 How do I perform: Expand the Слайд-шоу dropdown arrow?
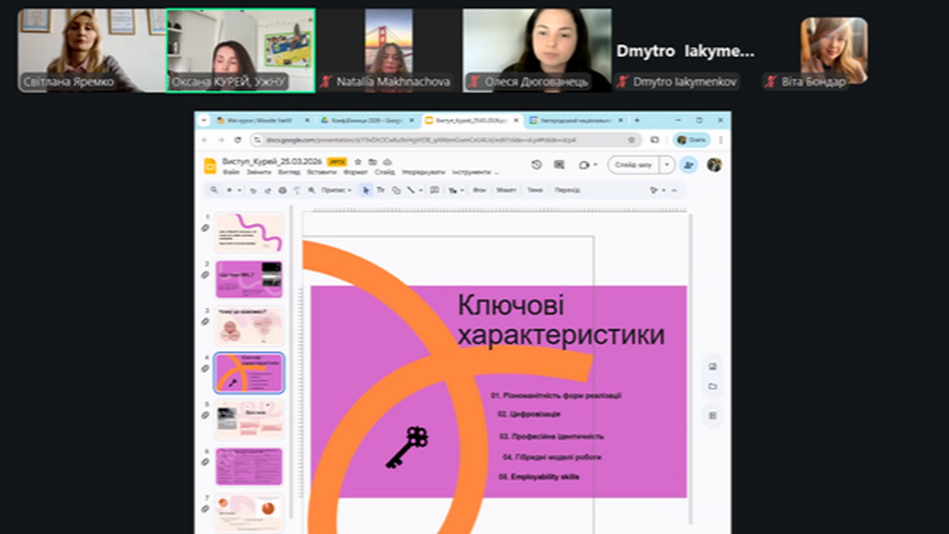(x=667, y=165)
